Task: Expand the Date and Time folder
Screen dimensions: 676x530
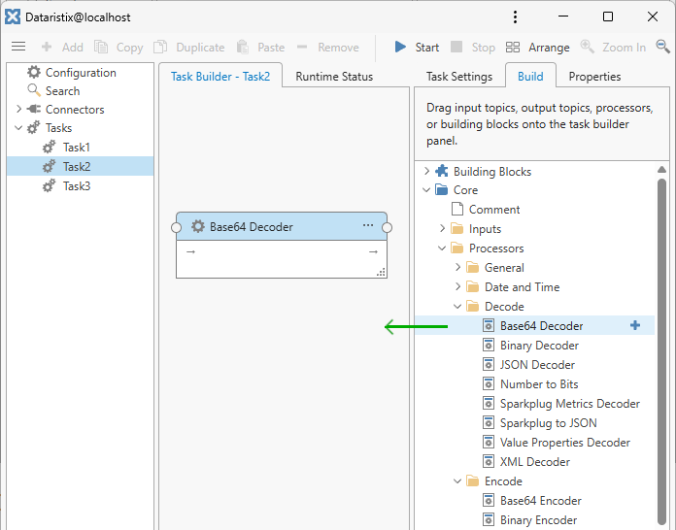Action: 457,287
